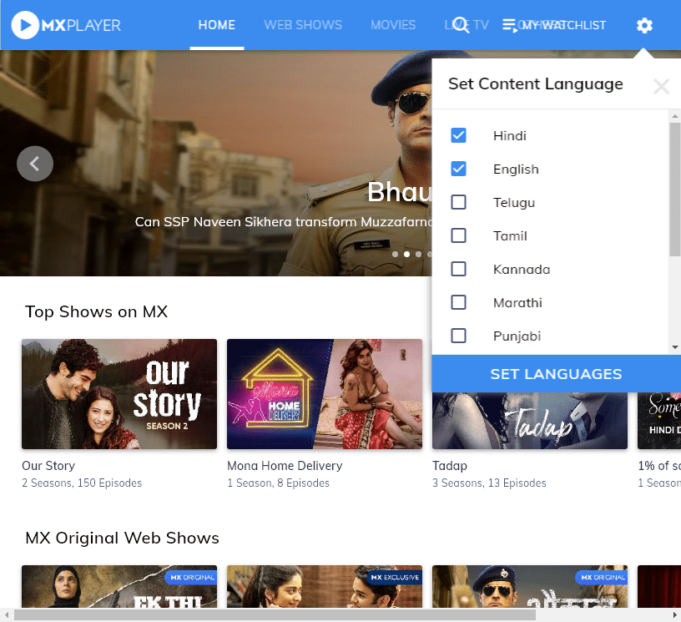Uncheck the English language checkbox

[459, 169]
